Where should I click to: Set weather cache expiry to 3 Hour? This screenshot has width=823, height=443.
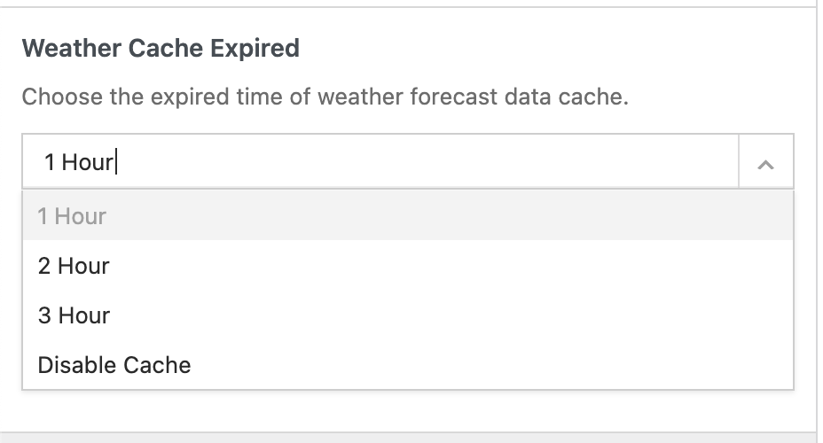click(408, 315)
